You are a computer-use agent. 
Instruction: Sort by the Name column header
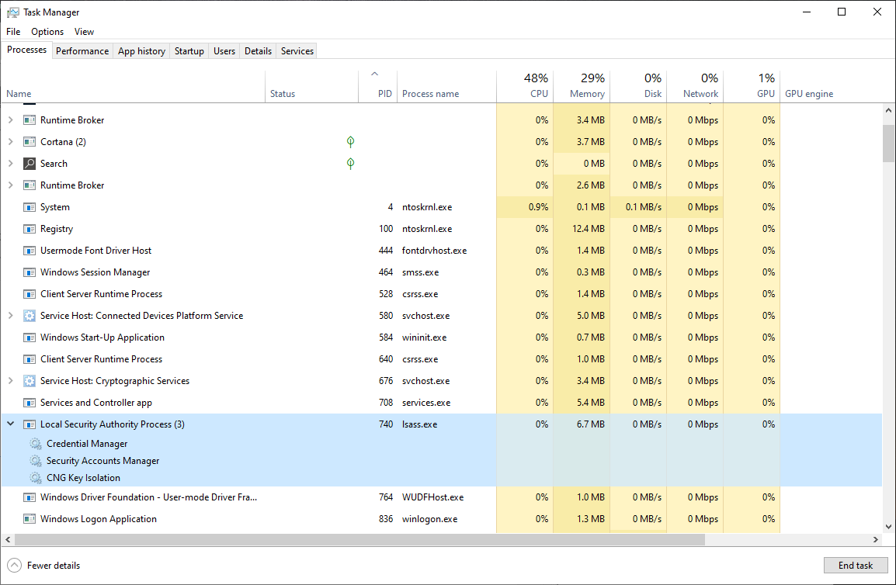click(x=133, y=85)
